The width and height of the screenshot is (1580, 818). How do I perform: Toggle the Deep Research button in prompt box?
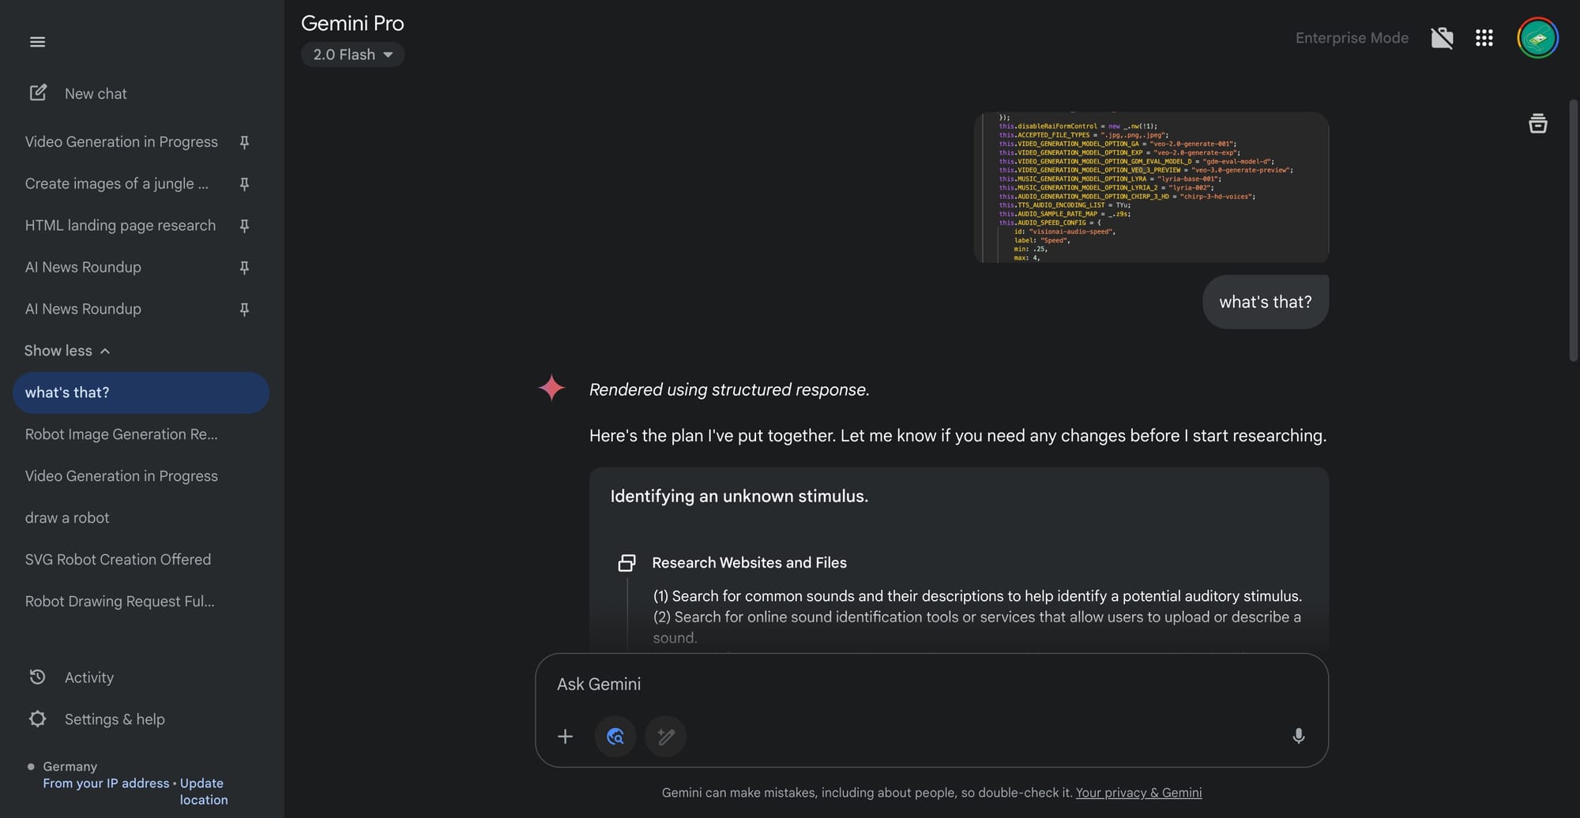(x=615, y=737)
